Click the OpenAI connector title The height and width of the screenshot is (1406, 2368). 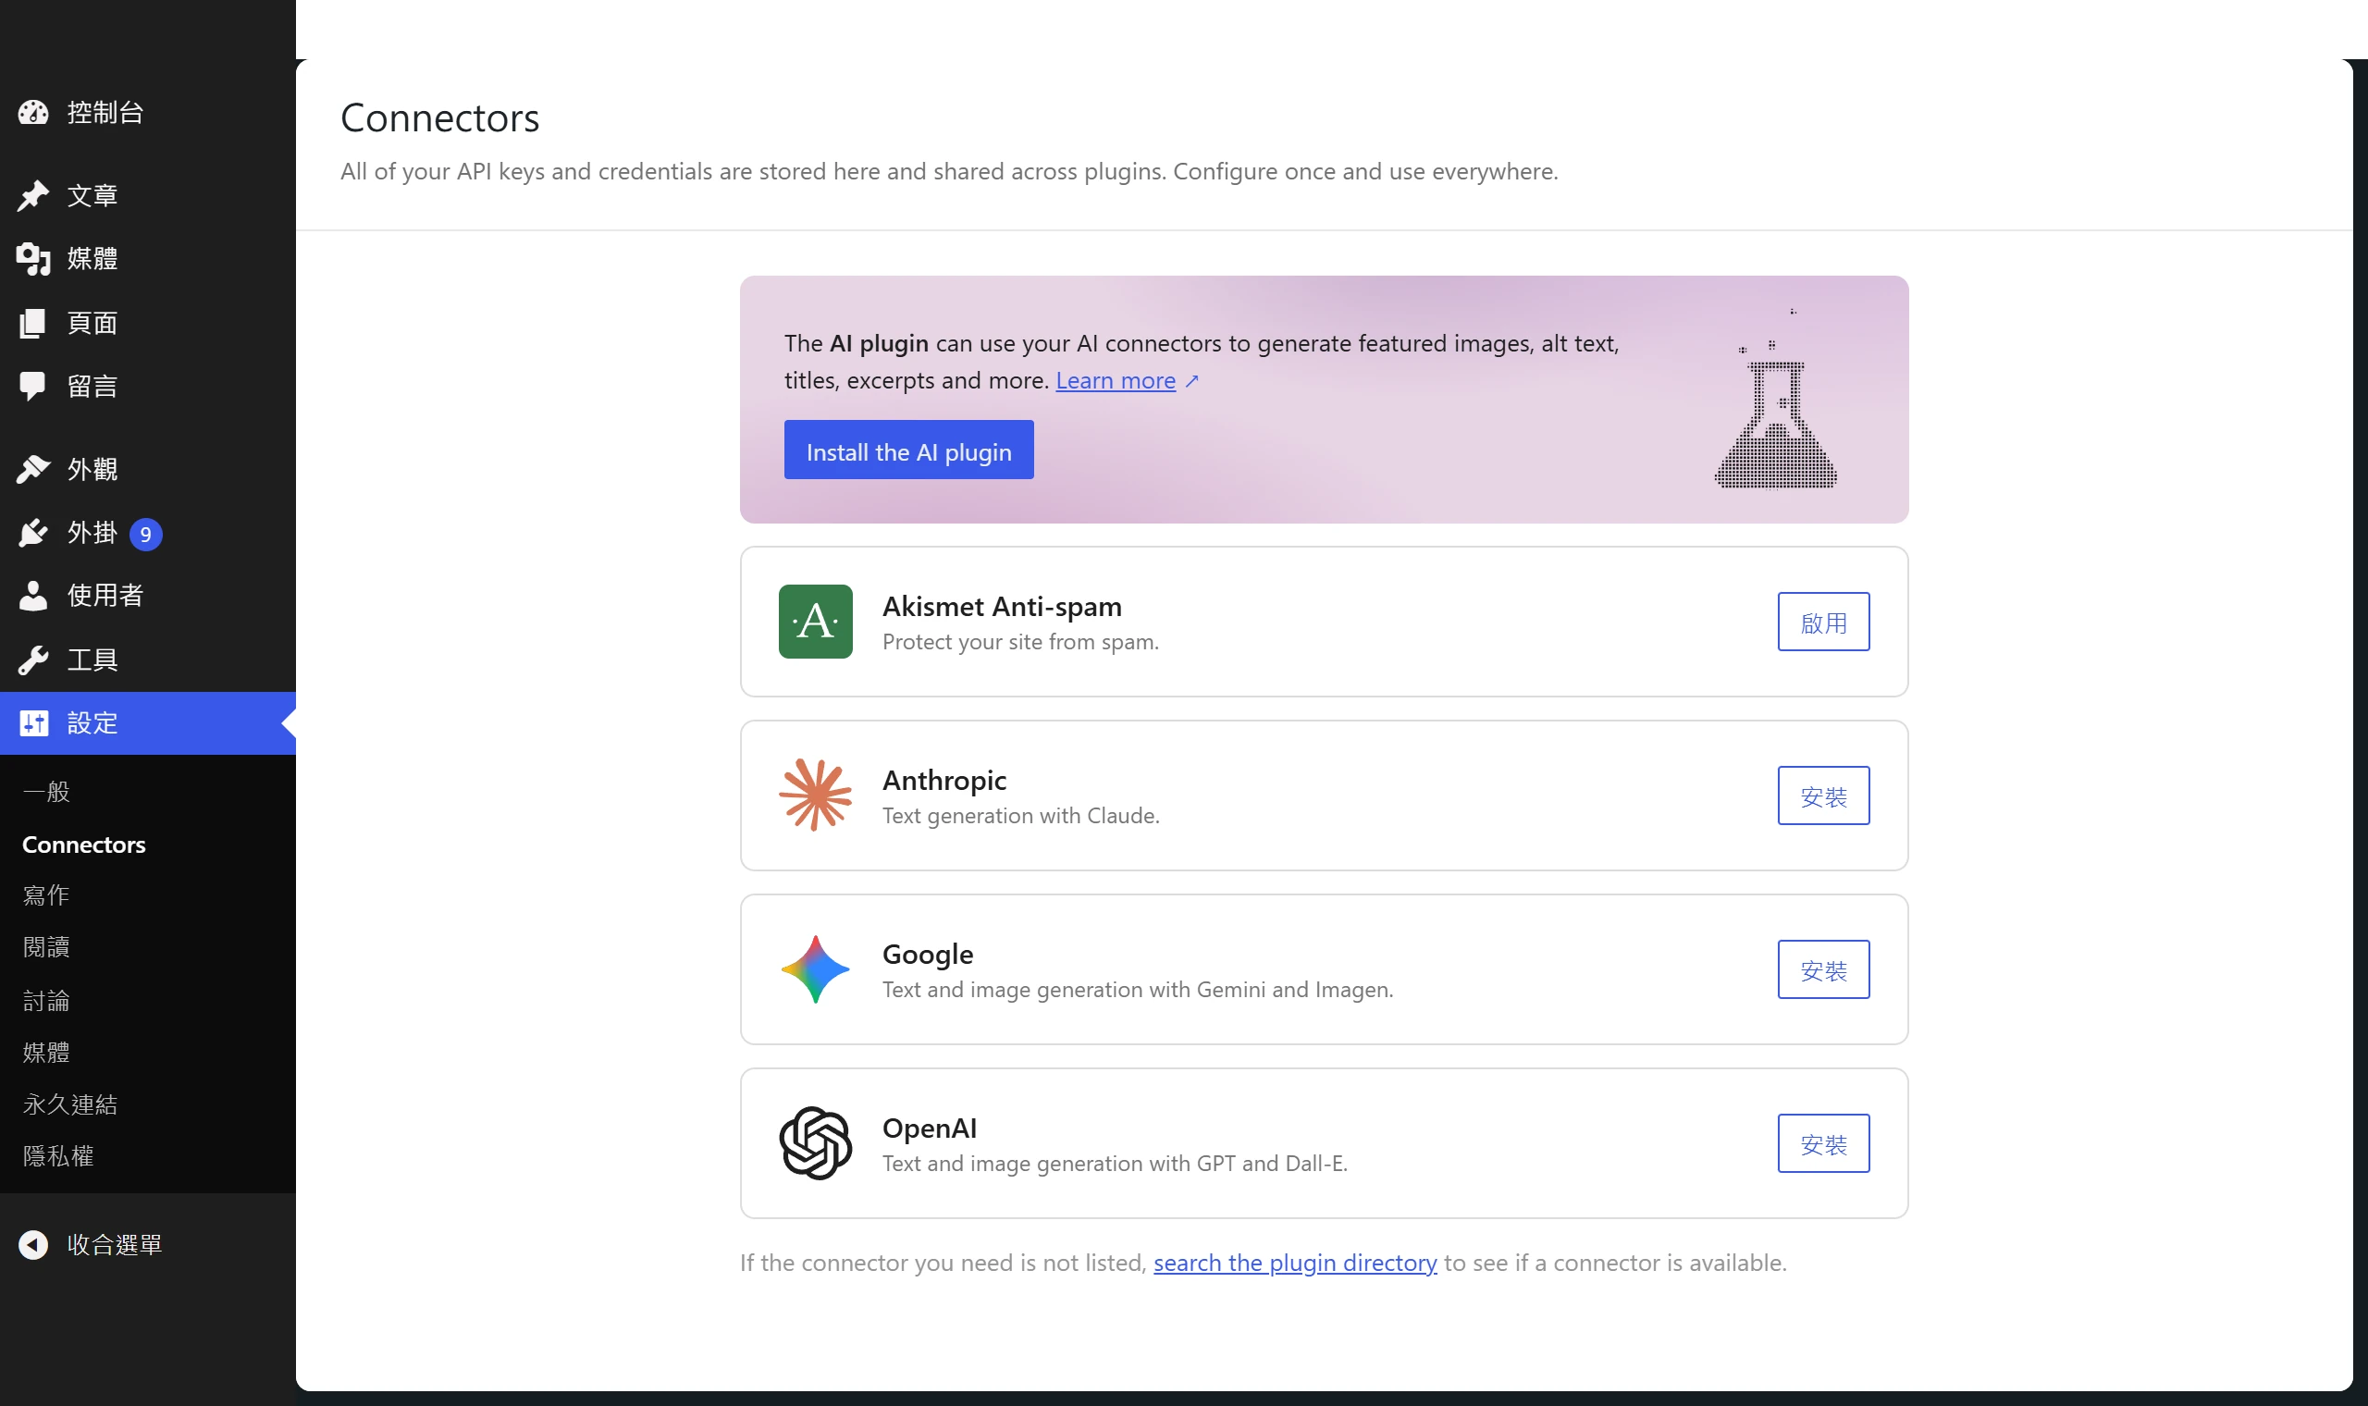[930, 1128]
